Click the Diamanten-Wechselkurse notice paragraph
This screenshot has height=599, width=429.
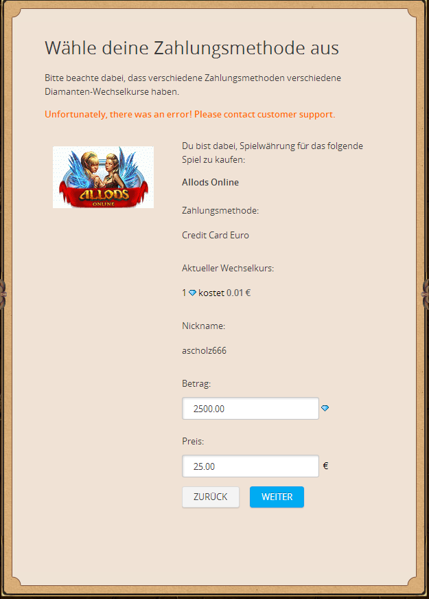click(193, 84)
